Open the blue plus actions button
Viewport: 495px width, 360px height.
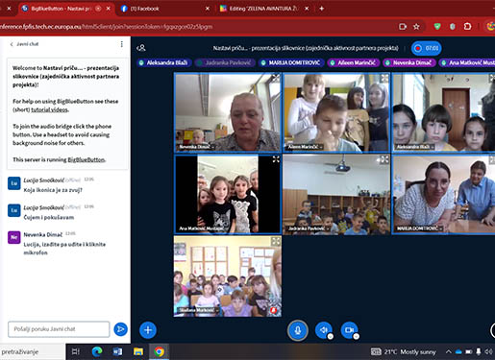[x=148, y=330]
